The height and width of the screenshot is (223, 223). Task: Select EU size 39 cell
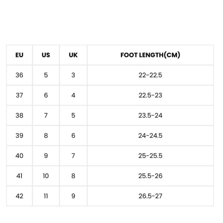(20, 136)
